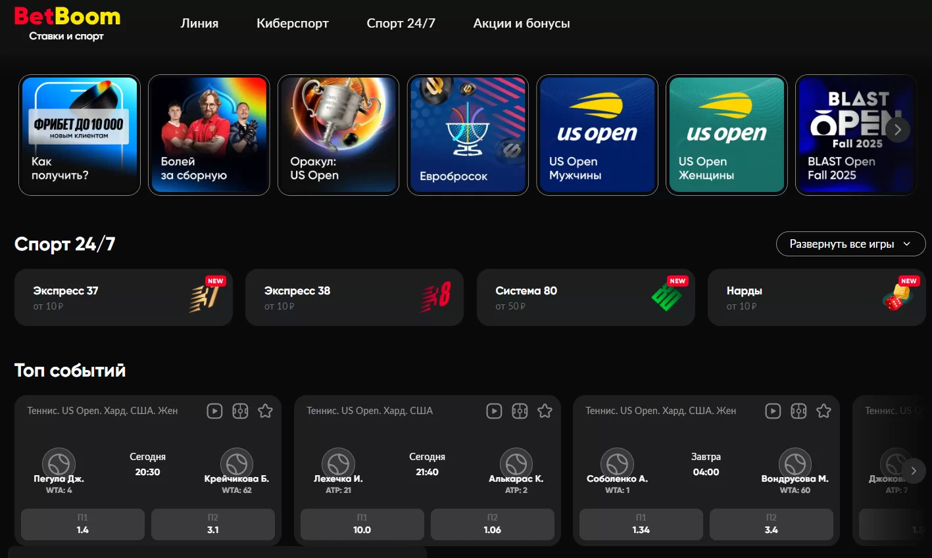This screenshot has height=558, width=932.
Task: Expand all games via Развернуть все игры
Action: click(850, 244)
